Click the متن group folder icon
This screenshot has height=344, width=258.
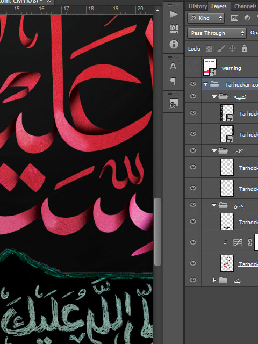223,205
